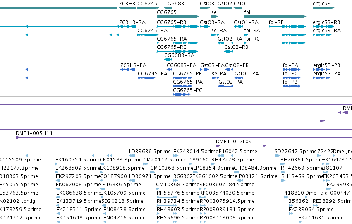The height and width of the screenshot is (224, 352).
Task: Click the GM20112.5prime EST label
Action: click(x=165, y=160)
